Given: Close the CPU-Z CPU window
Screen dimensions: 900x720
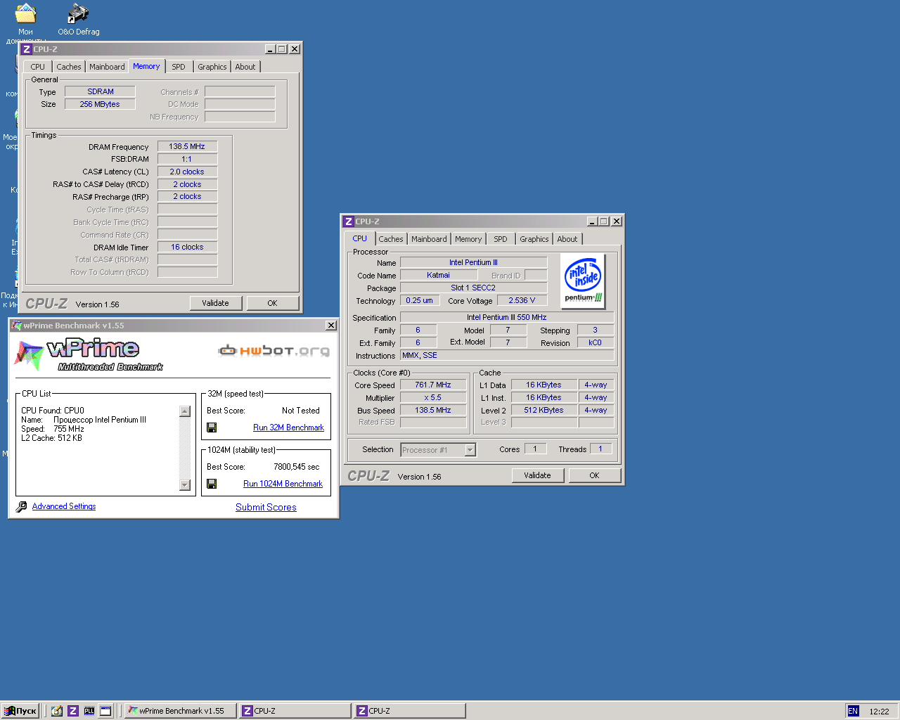Looking at the screenshot, I should (617, 221).
